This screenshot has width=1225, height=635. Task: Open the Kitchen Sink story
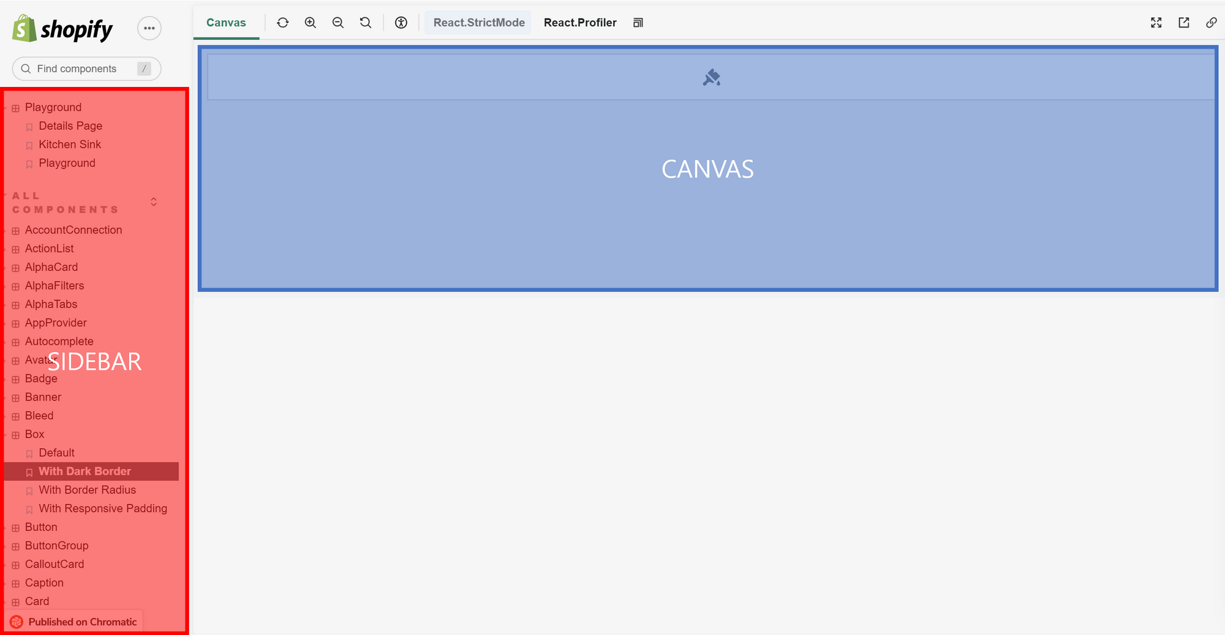(70, 145)
